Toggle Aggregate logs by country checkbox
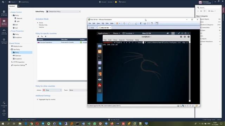Image resolution: width=225 pixels, height=126 pixels. click(x=38, y=99)
